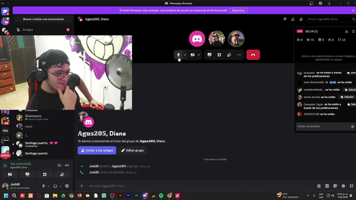Open volume control in system tray
Screen dimensions: 356x200
pyautogui.click(x=333, y=196)
